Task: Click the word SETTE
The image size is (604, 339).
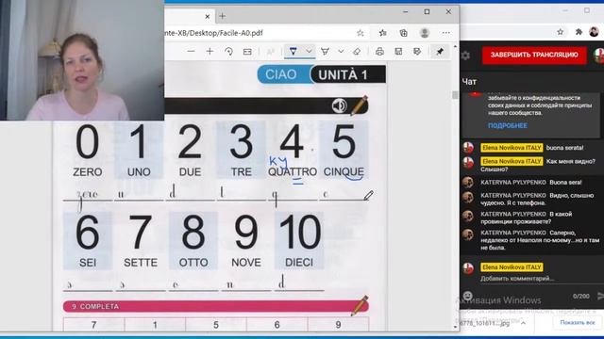Action: click(141, 263)
